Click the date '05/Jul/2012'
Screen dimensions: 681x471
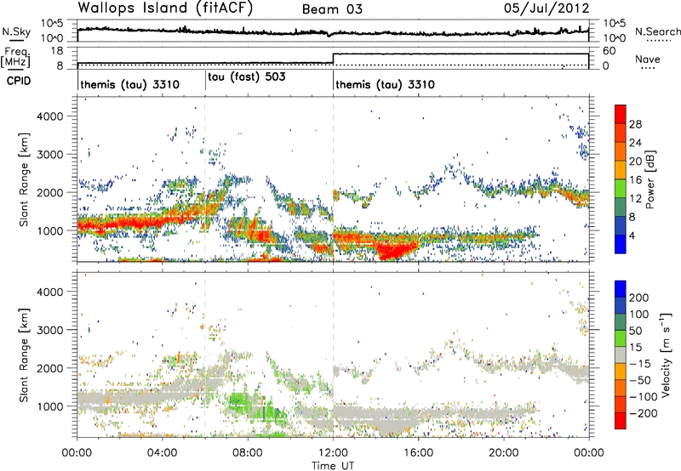[x=547, y=9]
